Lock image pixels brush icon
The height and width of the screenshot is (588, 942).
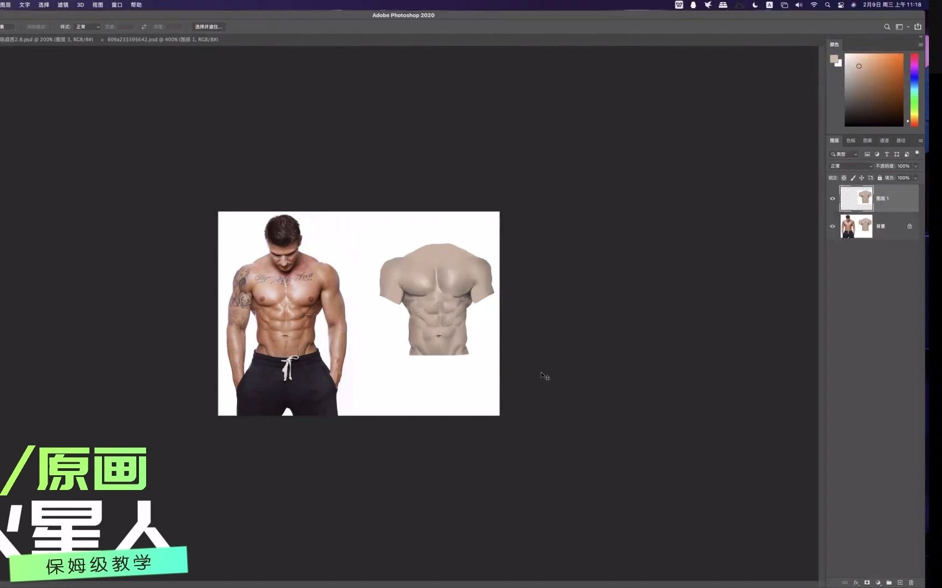click(x=853, y=178)
